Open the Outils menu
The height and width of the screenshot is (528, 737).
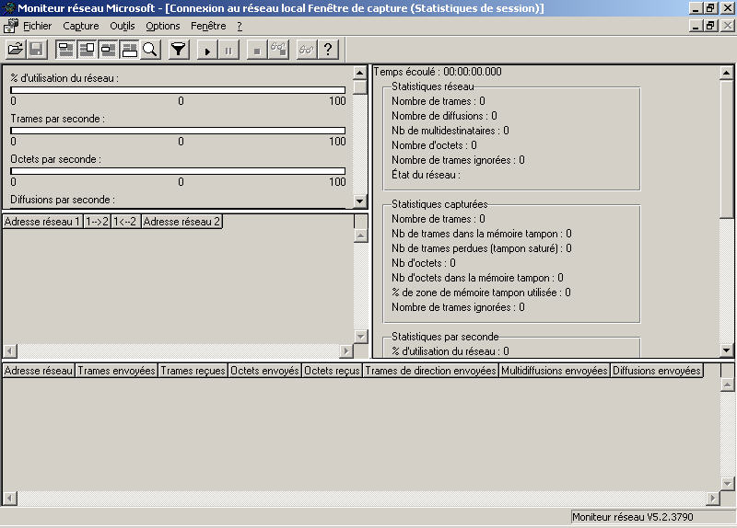click(123, 26)
